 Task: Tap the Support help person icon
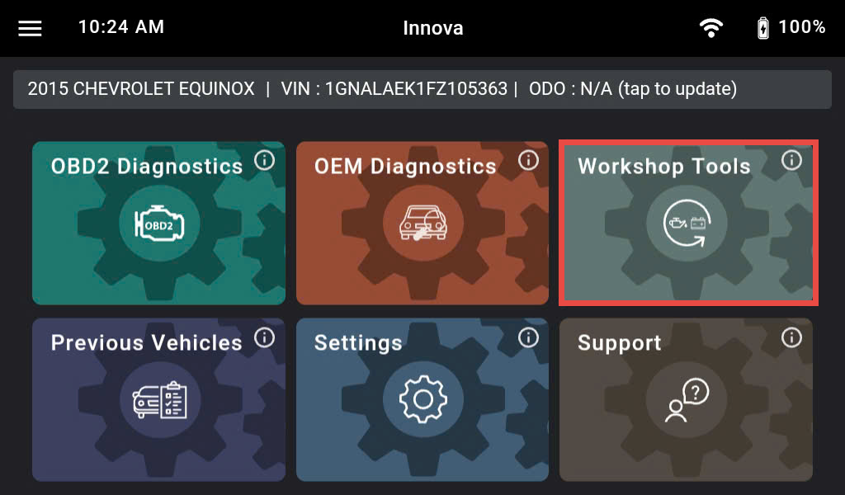click(x=687, y=399)
